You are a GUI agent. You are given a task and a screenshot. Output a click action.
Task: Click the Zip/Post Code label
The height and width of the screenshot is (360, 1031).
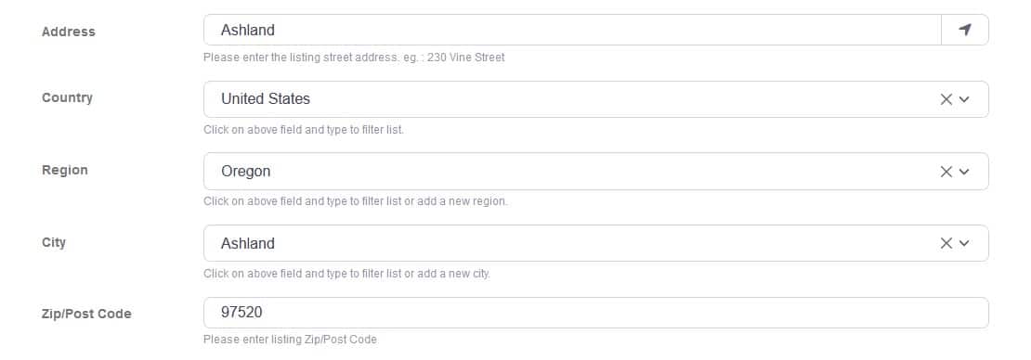coord(86,314)
